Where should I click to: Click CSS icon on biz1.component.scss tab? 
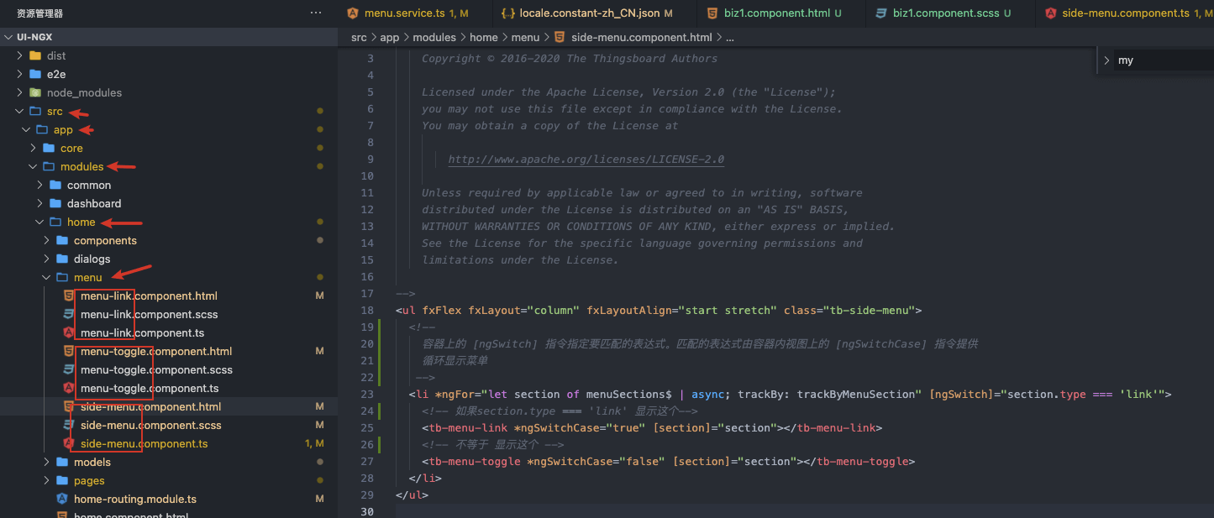tap(881, 13)
